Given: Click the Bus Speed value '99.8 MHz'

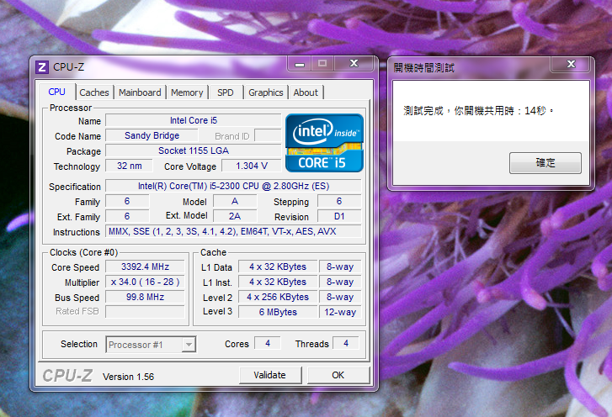Looking at the screenshot, I should click(145, 298).
